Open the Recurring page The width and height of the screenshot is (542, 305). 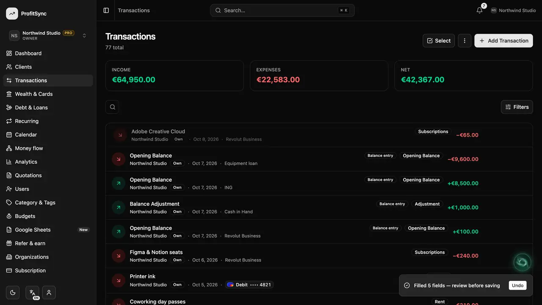[x=48, y=121]
